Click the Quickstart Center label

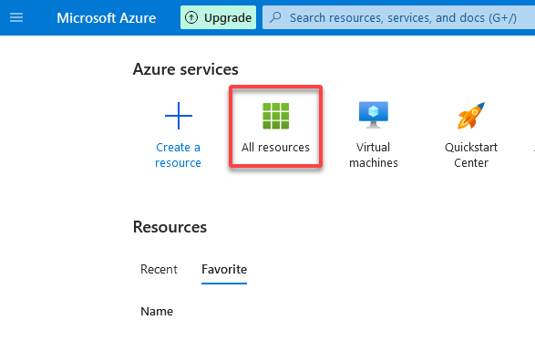471,155
